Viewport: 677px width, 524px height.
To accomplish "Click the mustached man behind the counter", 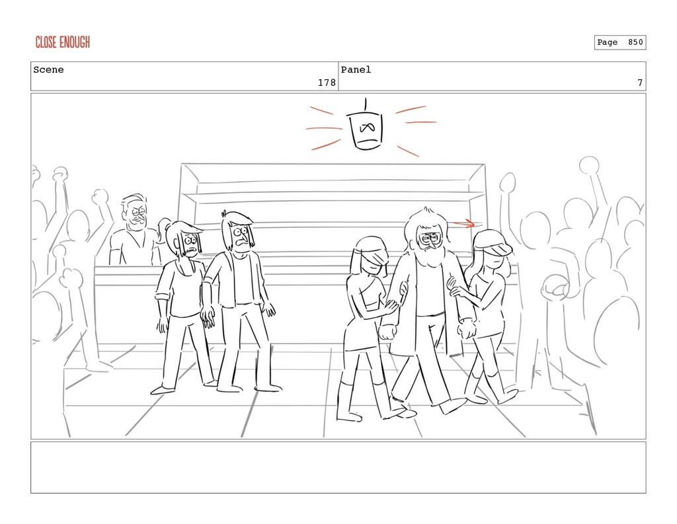I will point(135,230).
